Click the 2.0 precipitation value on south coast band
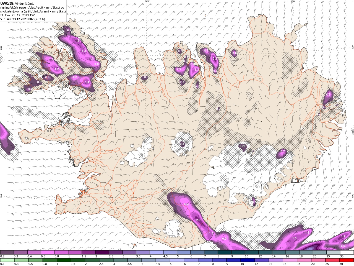The width and height of the screenshot is (354, 266). pyautogui.click(x=198, y=220)
